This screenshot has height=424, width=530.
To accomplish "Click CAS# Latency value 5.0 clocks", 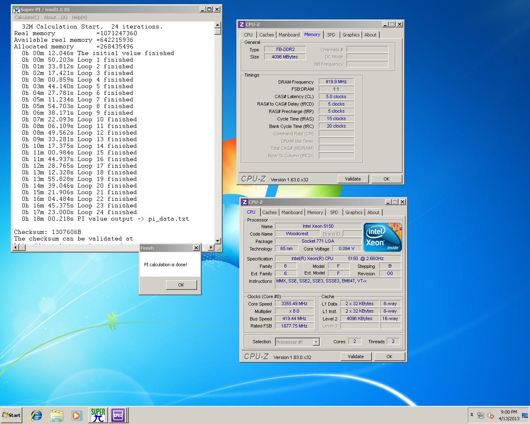I will click(336, 96).
